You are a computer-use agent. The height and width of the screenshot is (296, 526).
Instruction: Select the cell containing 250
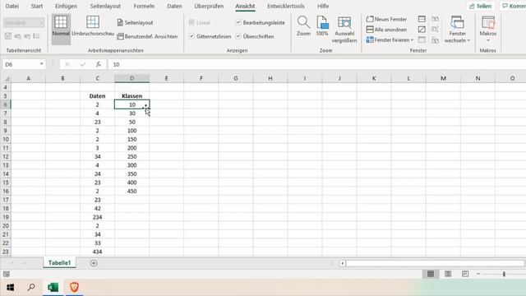pyautogui.click(x=131, y=157)
